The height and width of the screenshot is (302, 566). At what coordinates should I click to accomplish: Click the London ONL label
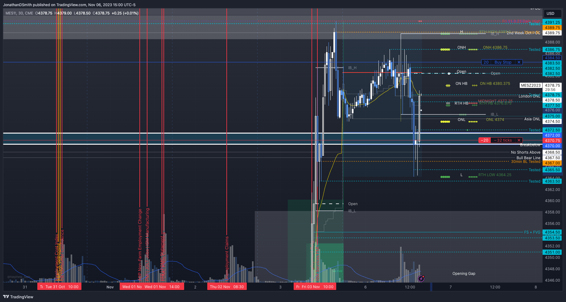tap(529, 96)
